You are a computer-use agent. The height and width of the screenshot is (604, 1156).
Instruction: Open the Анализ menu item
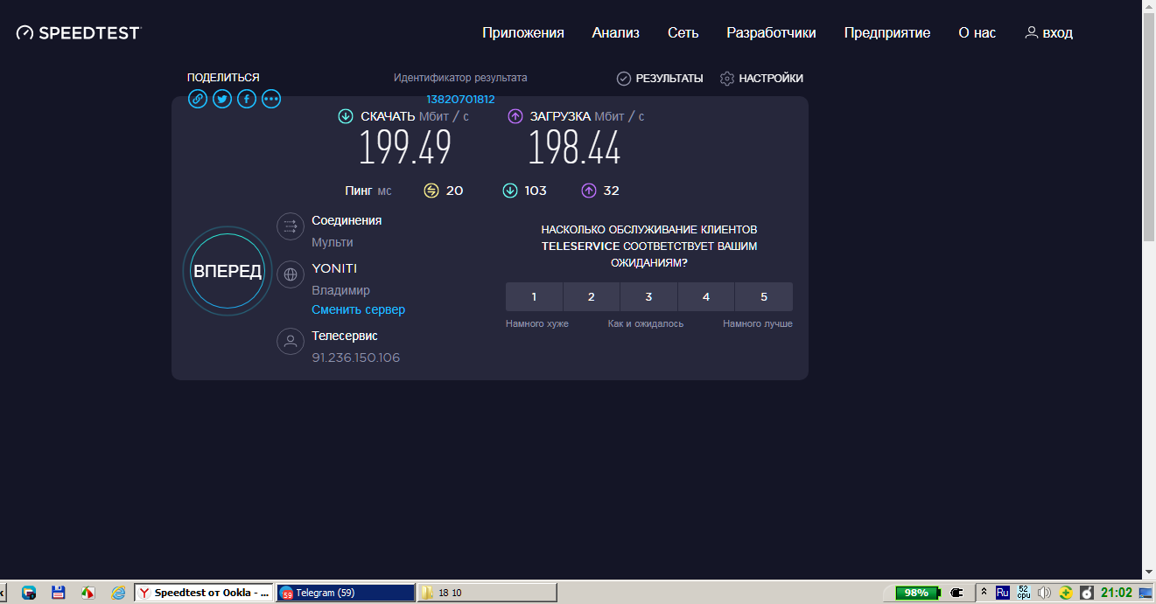(615, 33)
